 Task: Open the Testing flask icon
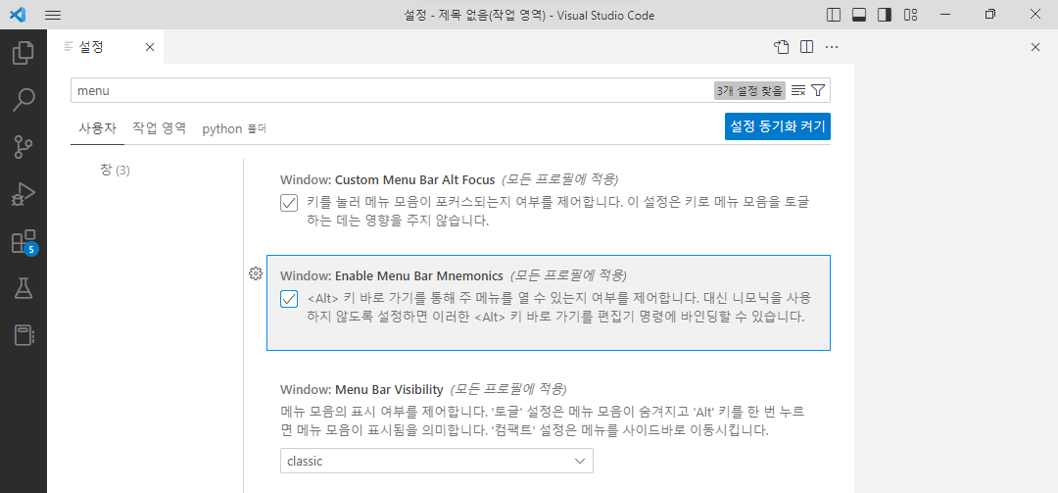pyautogui.click(x=23, y=289)
